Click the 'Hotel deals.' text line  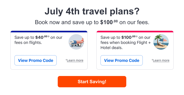[112, 48]
